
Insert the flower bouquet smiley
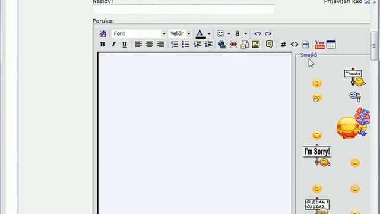[x=354, y=124]
